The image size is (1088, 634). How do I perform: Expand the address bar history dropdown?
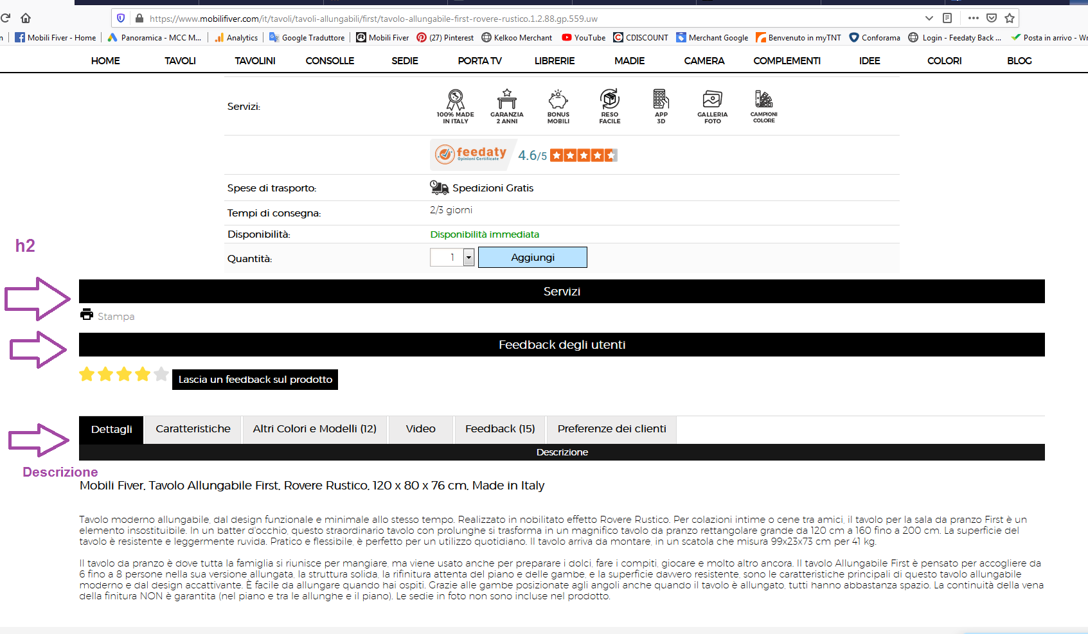929,18
